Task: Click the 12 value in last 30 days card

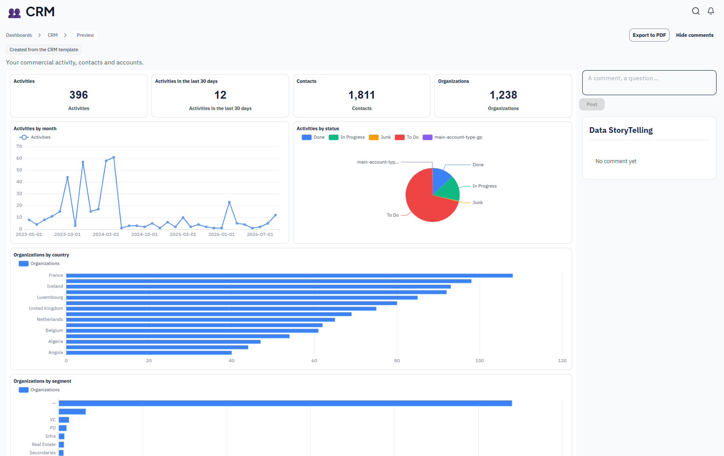Action: tap(220, 95)
